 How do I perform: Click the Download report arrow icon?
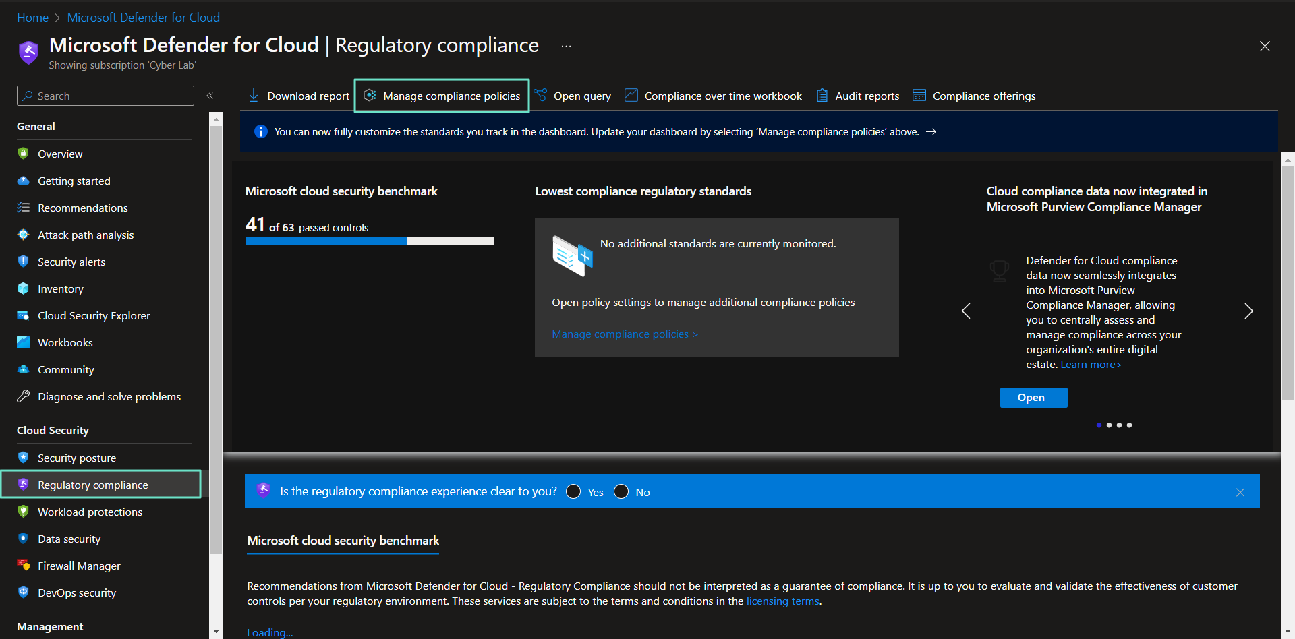254,96
